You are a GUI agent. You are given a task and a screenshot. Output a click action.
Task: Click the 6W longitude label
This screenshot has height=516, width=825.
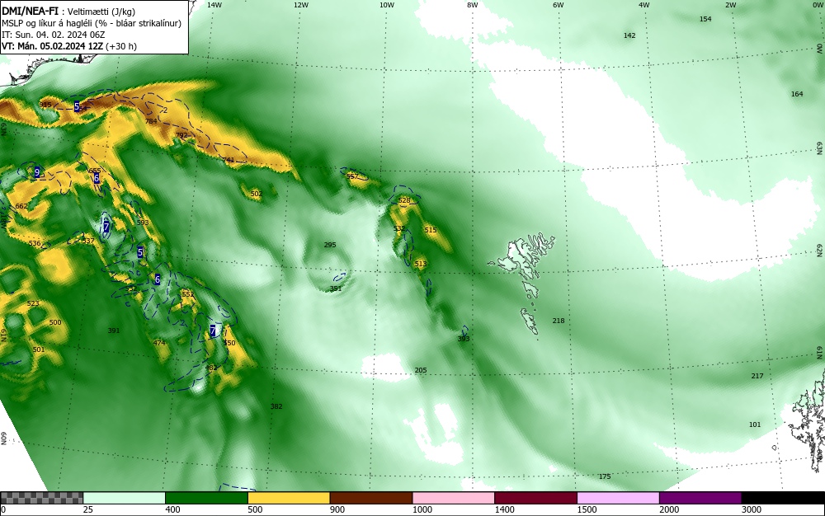pos(559,5)
